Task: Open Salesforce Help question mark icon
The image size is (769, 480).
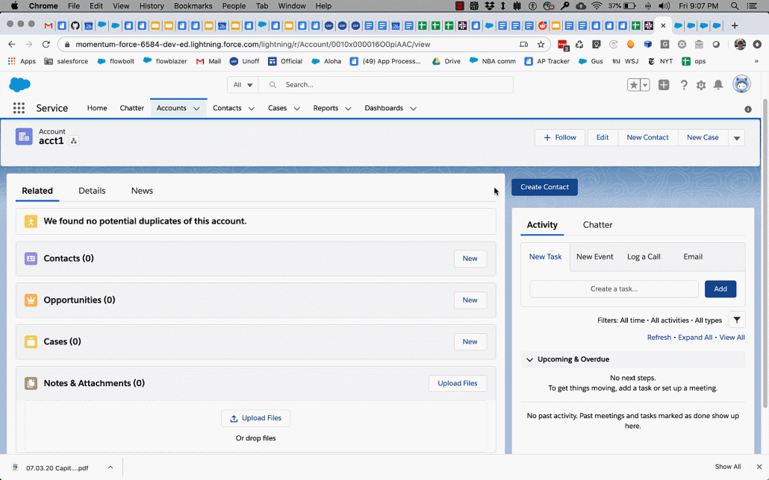Action: [x=684, y=85]
